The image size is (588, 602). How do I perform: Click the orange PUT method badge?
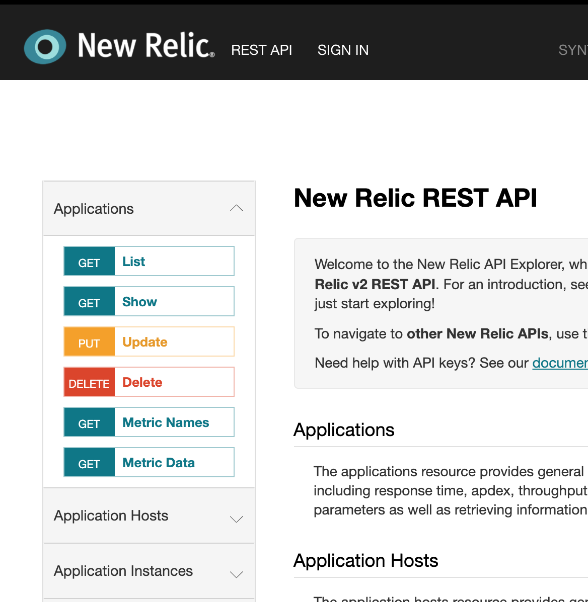coord(89,341)
